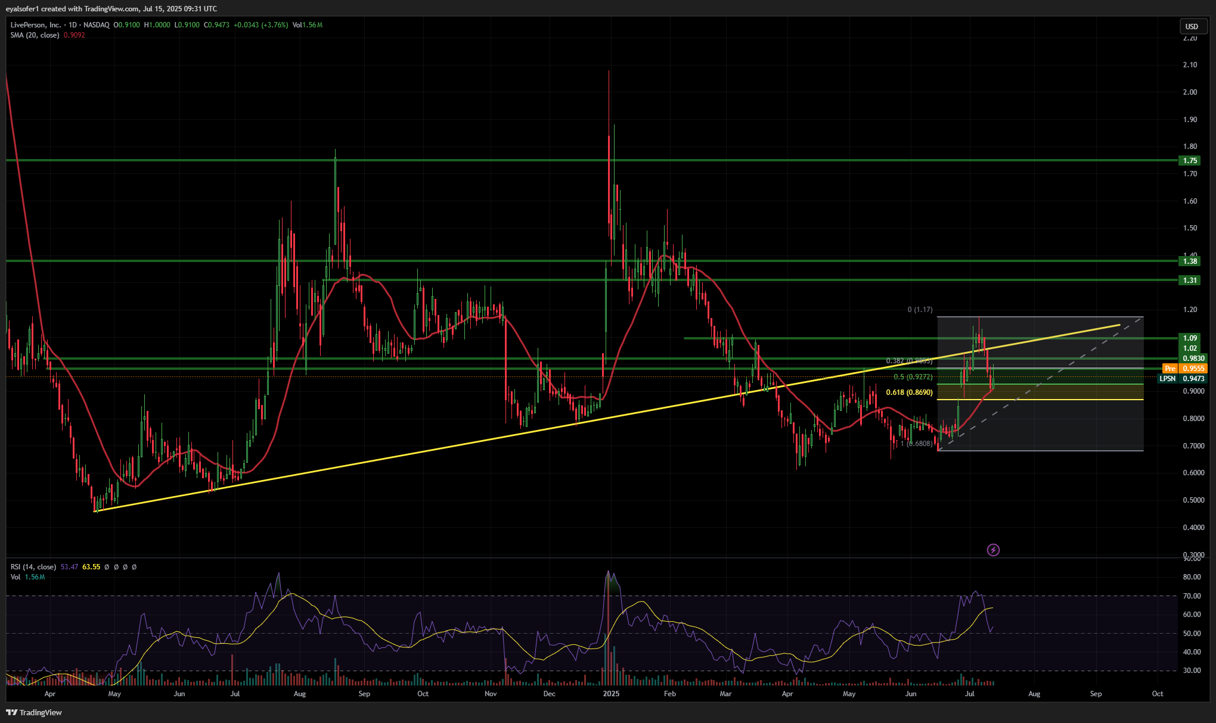Click the 1.38 green price level label
Image resolution: width=1216 pixels, height=723 pixels.
(x=1190, y=261)
